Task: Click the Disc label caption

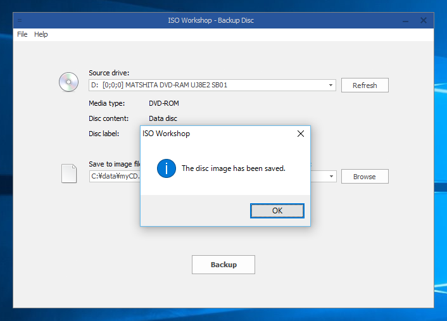Action: pyautogui.click(x=104, y=134)
